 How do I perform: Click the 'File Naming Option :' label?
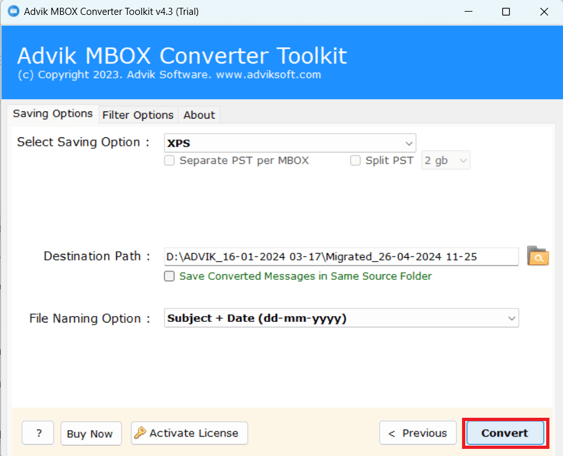click(90, 319)
